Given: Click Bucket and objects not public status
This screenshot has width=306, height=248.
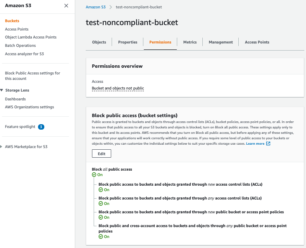Looking at the screenshot, I should click(x=117, y=88).
